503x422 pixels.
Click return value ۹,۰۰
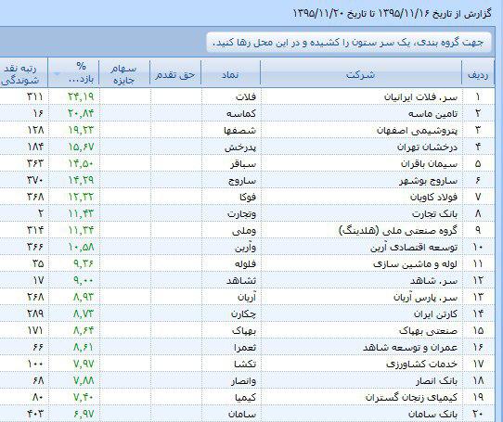[84, 280]
